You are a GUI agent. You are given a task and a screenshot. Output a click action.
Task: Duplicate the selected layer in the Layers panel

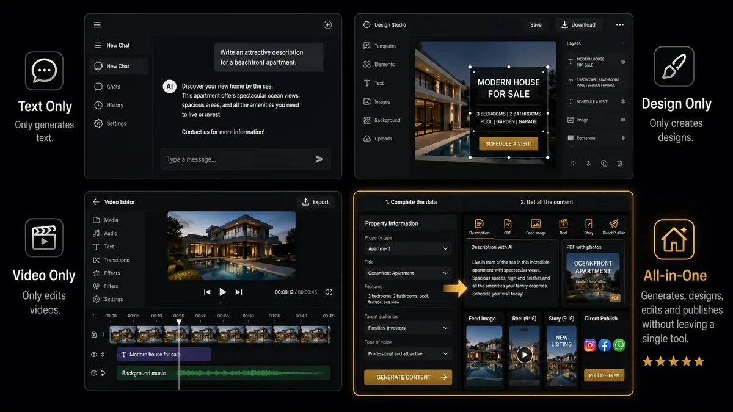(604, 164)
